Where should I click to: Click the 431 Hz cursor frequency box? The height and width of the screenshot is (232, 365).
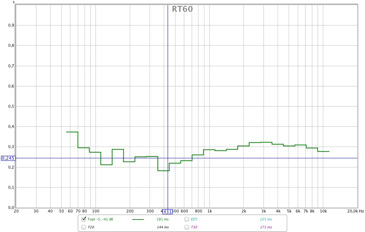point(167,211)
